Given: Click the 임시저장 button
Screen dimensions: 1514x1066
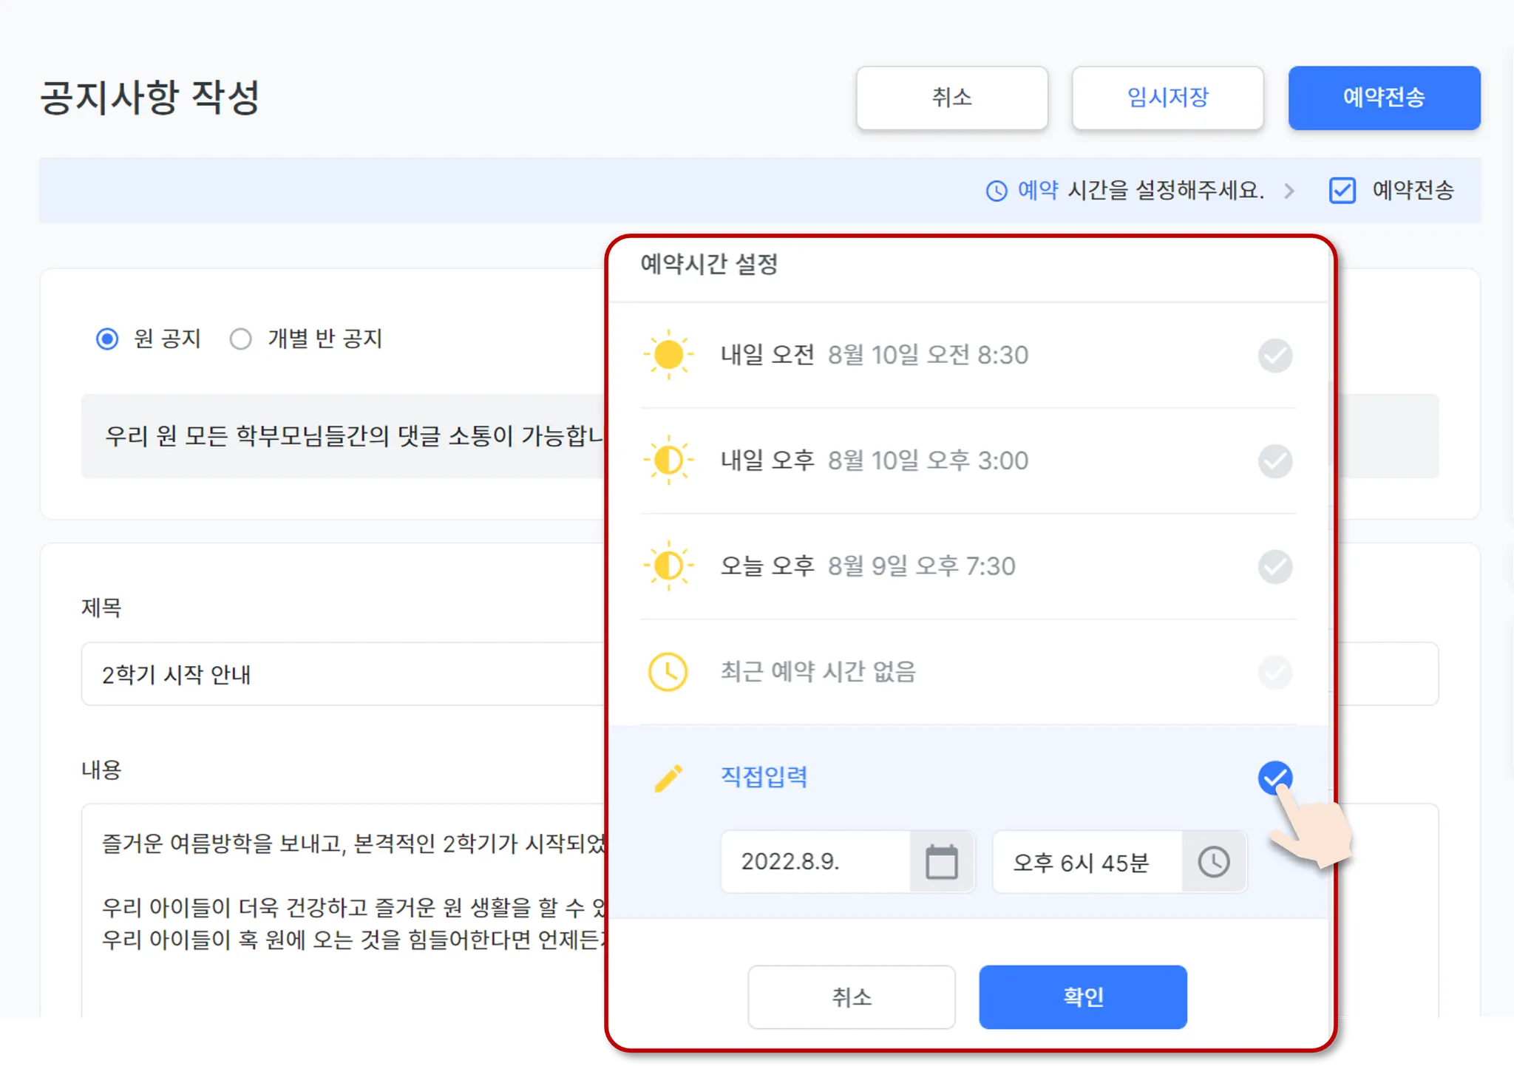Looking at the screenshot, I should (x=1167, y=98).
